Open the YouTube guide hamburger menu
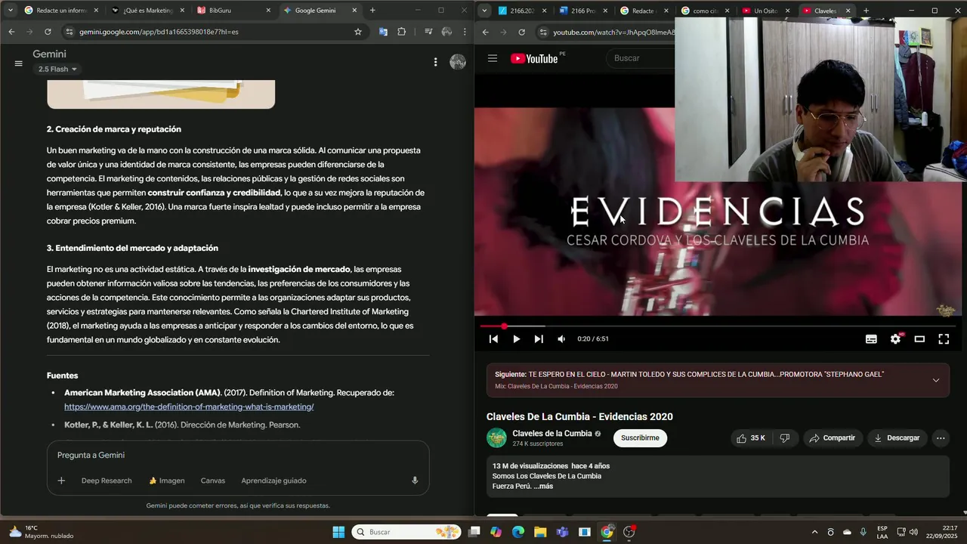The height and width of the screenshot is (544, 967). click(x=493, y=58)
